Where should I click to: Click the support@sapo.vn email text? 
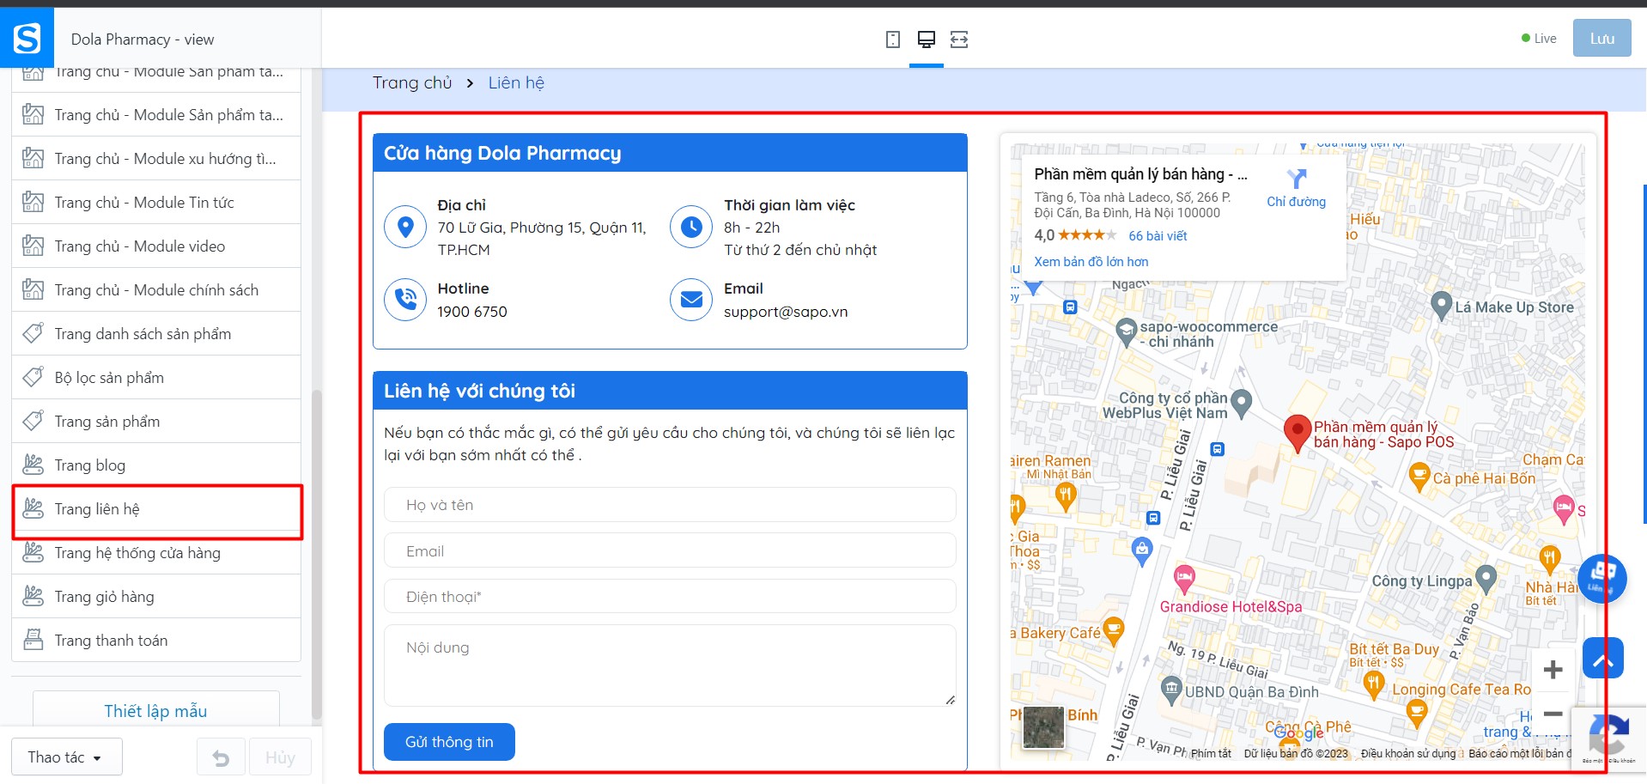click(x=786, y=312)
